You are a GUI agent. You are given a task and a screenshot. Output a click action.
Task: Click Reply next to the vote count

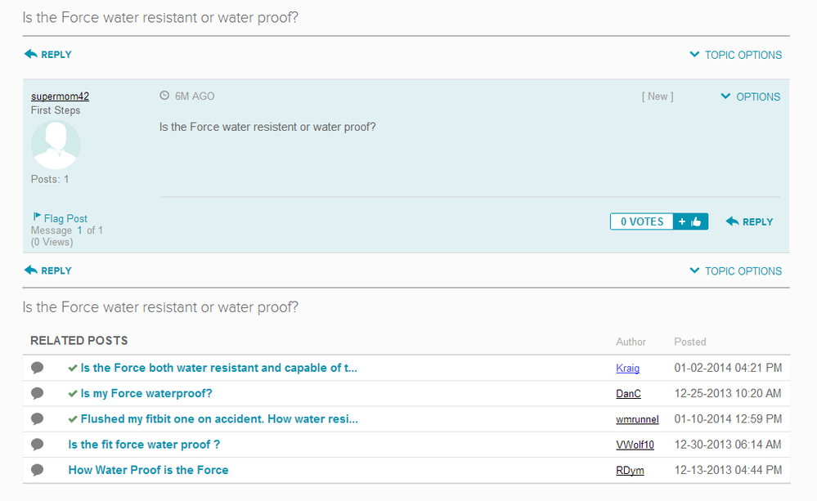749,221
